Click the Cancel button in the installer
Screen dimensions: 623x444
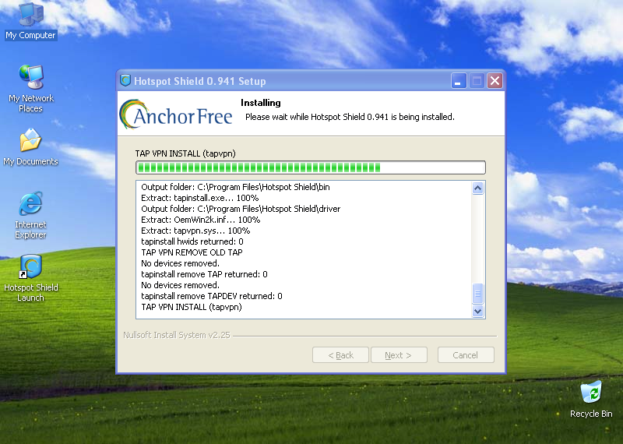pos(466,355)
